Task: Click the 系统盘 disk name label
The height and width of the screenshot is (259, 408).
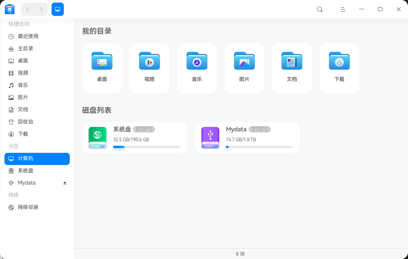Action: pyautogui.click(x=122, y=129)
